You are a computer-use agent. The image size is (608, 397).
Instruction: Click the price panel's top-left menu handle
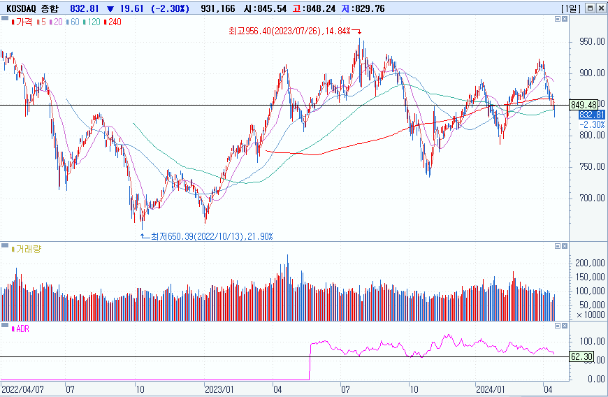point(5,18)
